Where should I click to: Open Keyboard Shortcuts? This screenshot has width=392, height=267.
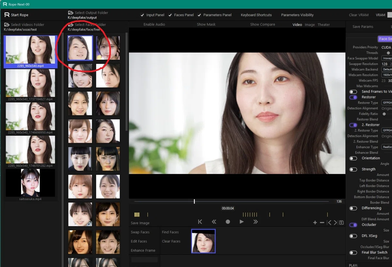point(256,15)
